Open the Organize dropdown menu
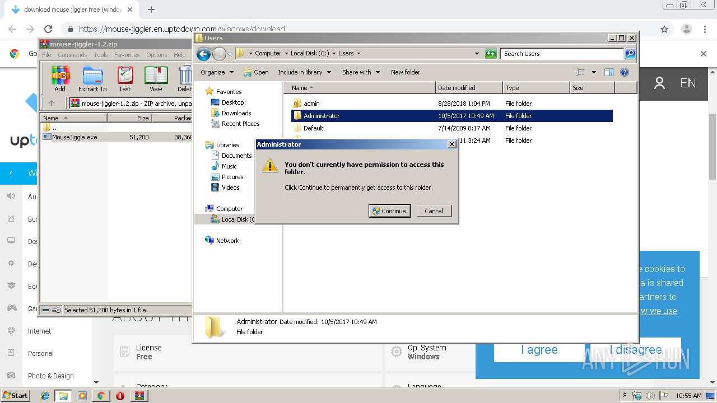717x403 pixels. [217, 72]
